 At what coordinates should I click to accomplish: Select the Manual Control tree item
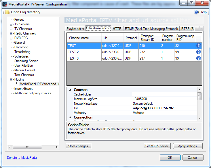pos(24,70)
